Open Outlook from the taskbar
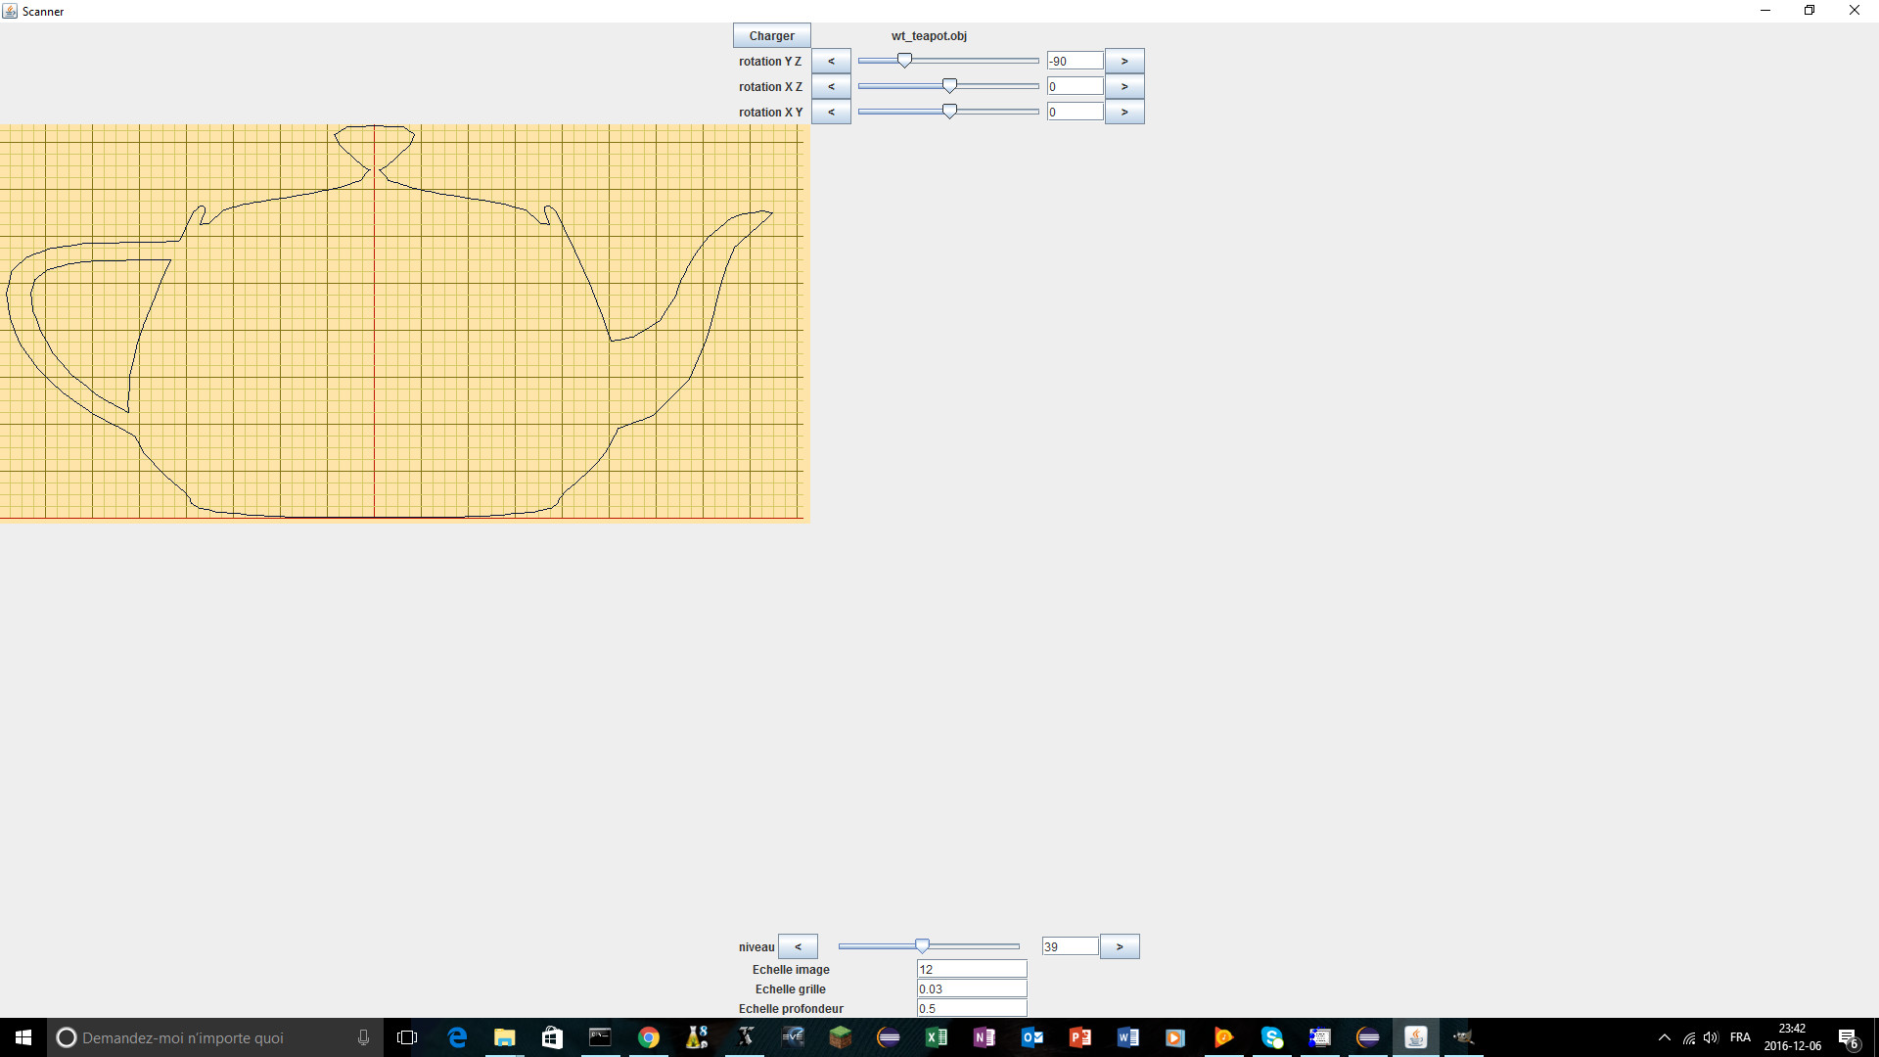 1032,1037
